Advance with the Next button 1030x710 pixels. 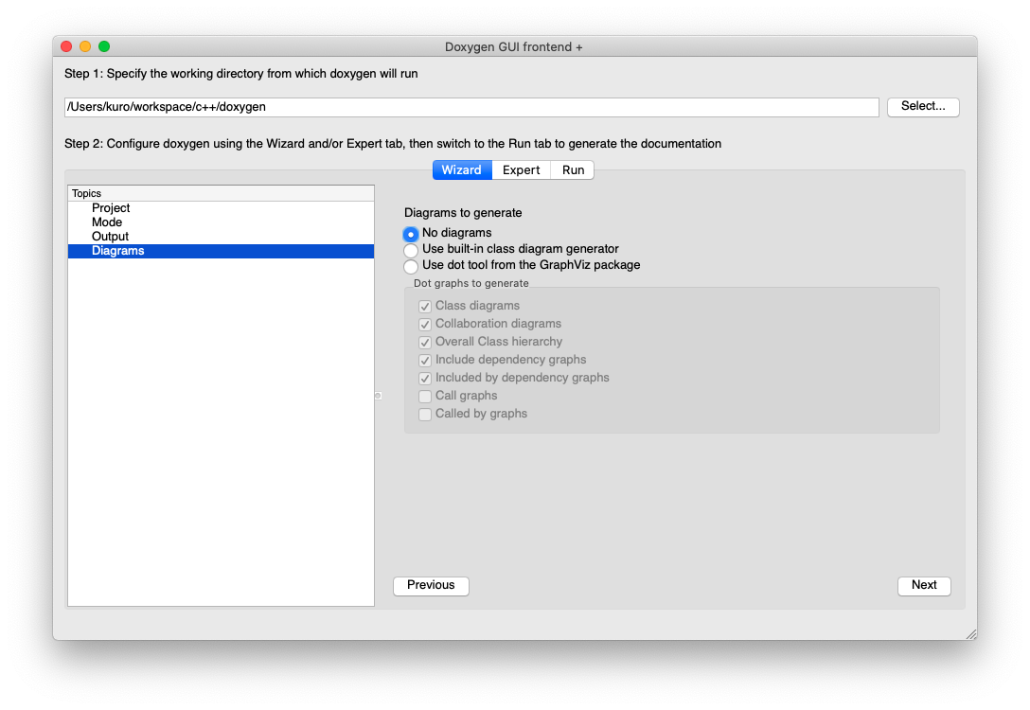point(924,585)
